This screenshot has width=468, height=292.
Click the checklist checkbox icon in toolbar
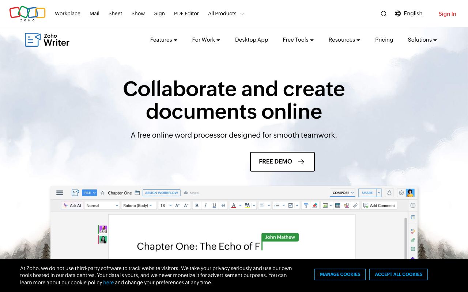tap(291, 205)
